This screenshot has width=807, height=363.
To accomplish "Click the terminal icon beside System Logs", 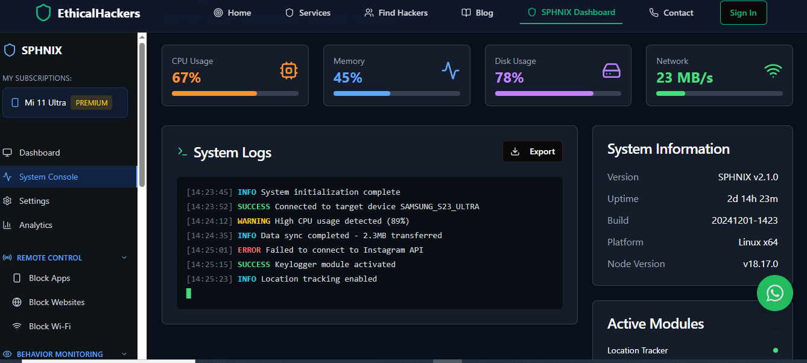I will coord(182,152).
